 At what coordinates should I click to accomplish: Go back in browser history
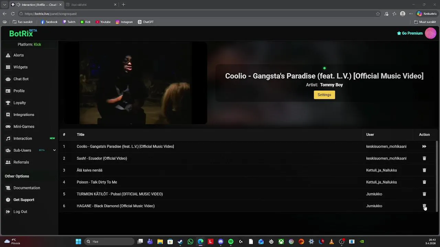pos(4,14)
